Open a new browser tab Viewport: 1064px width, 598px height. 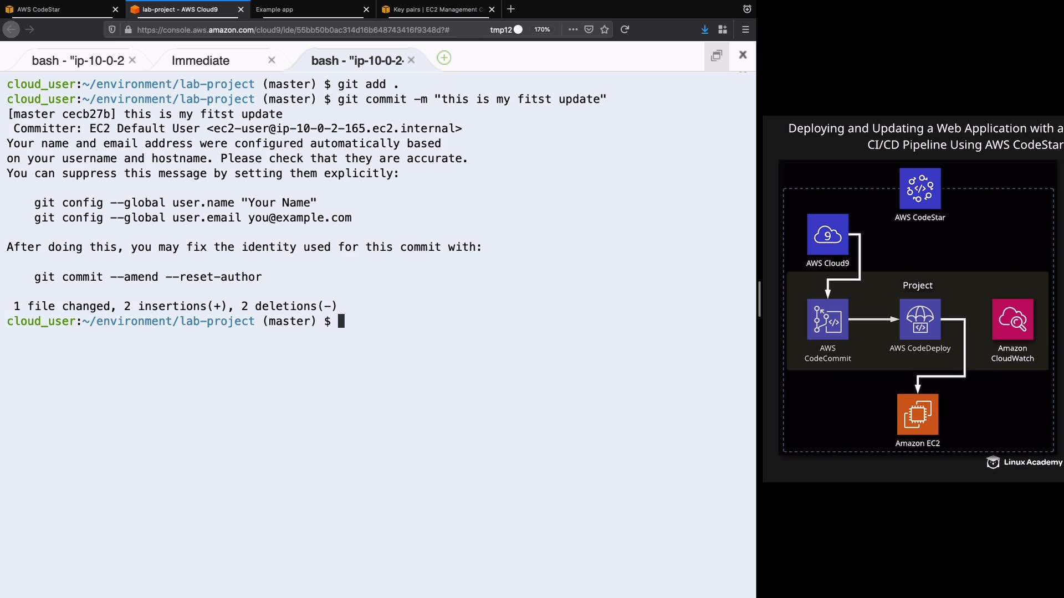click(510, 9)
